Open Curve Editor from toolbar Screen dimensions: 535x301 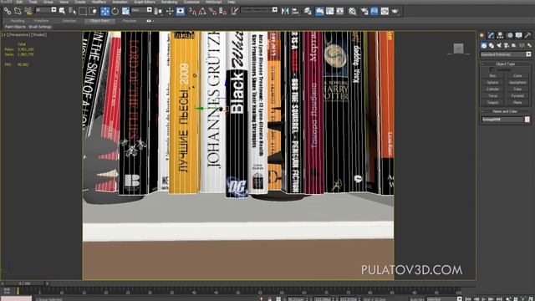tap(330, 11)
